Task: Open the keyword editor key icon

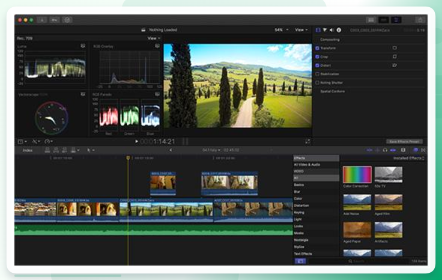Action: tap(55, 20)
